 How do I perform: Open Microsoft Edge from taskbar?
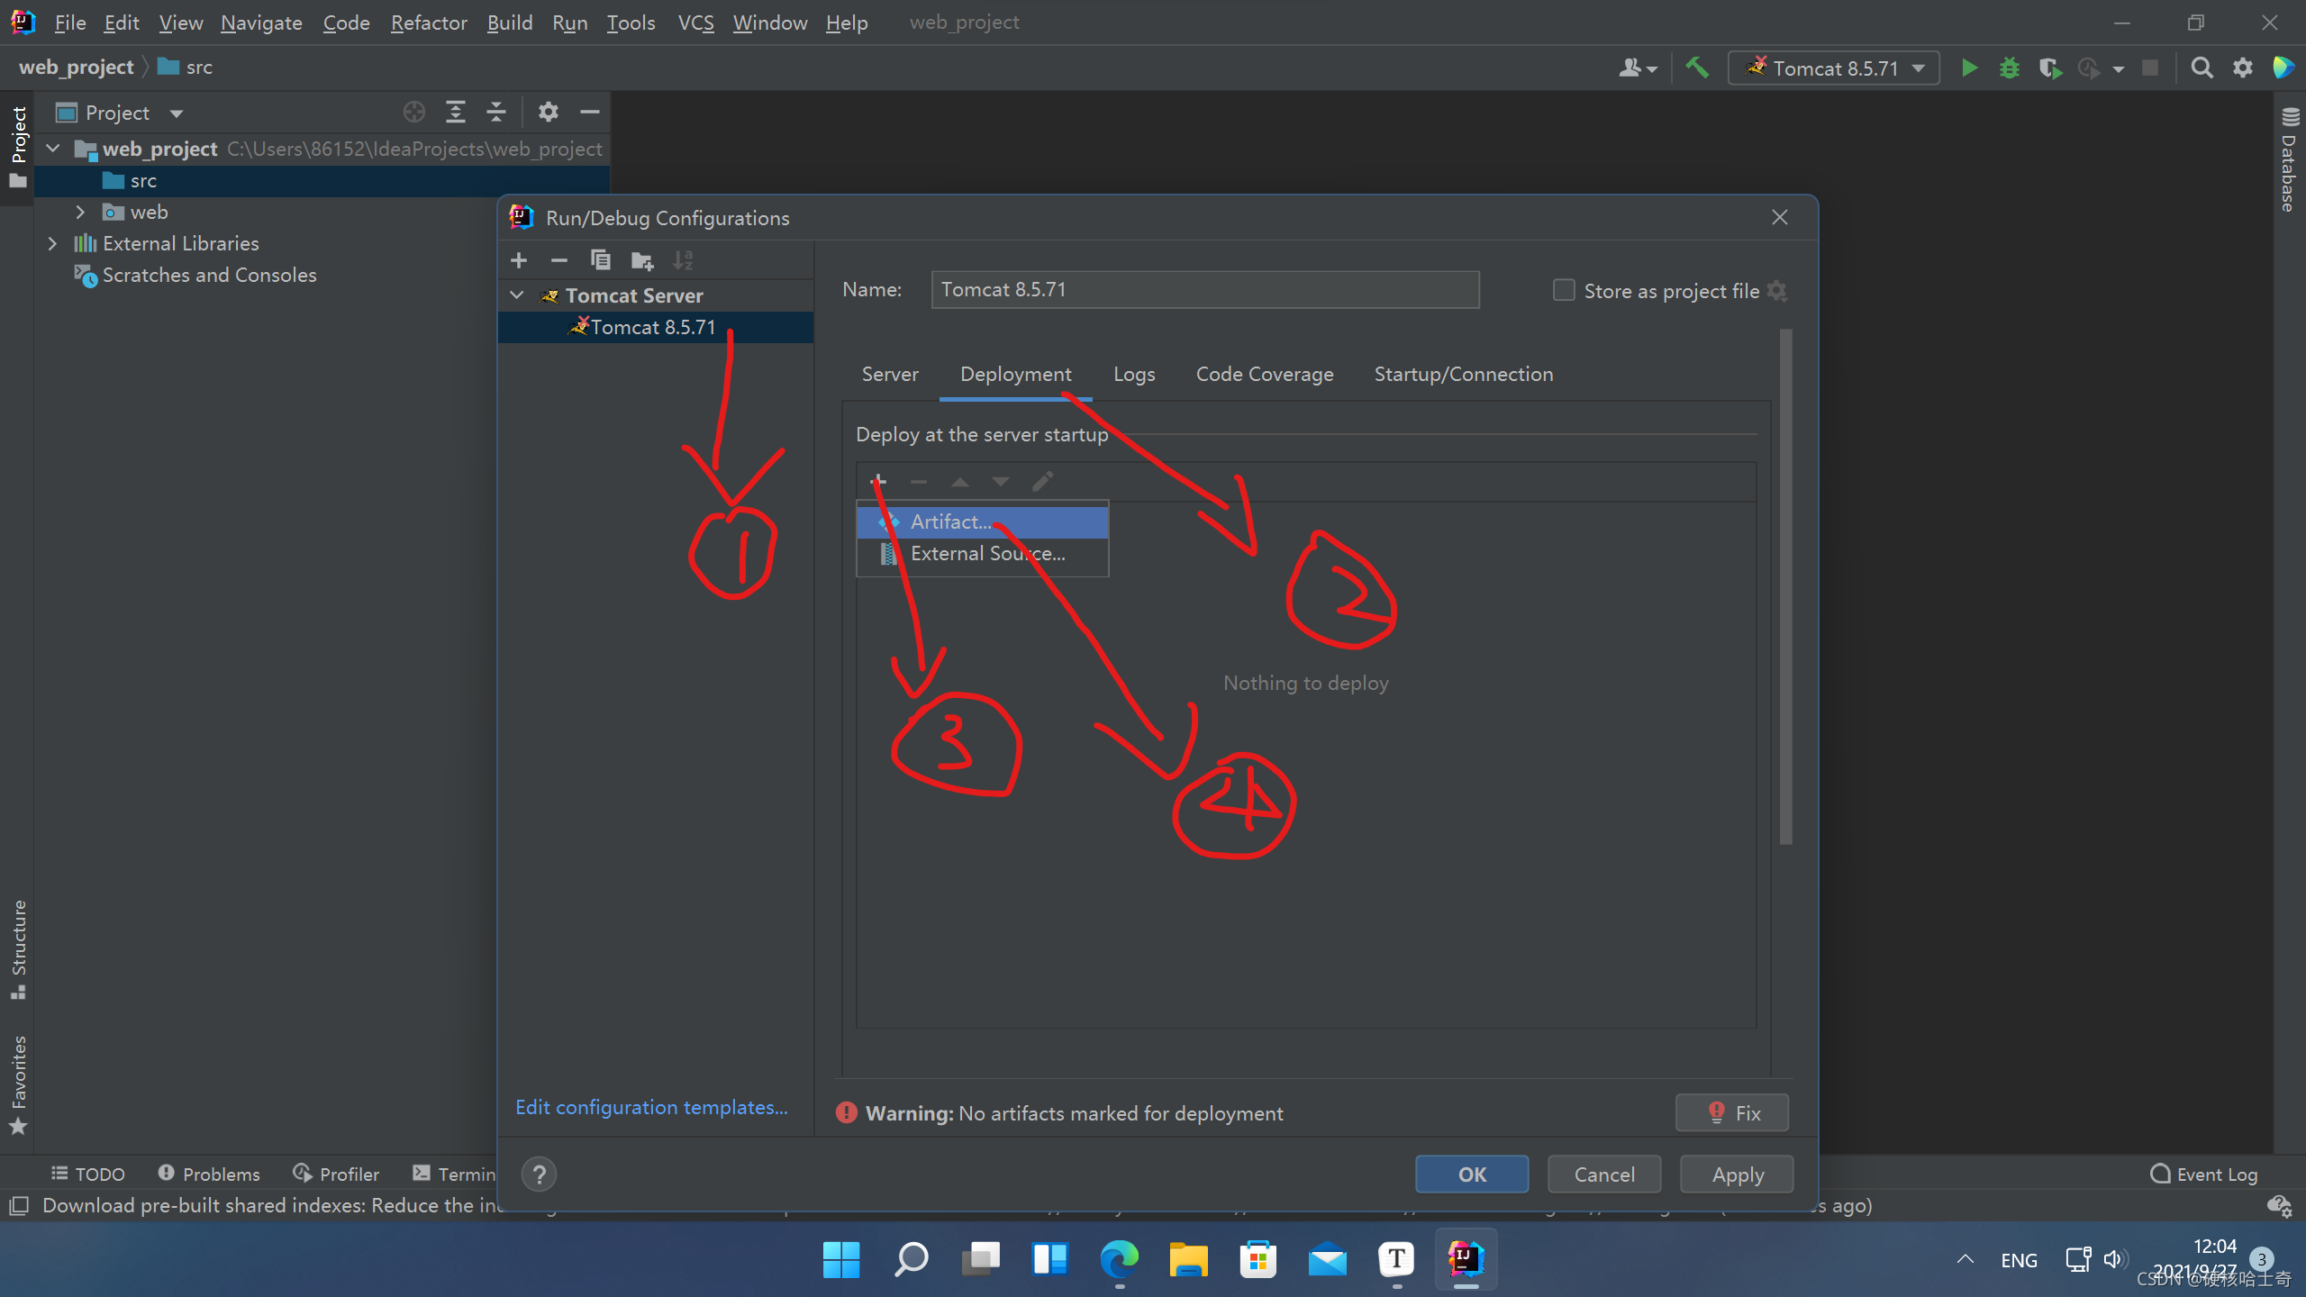[x=1120, y=1259]
